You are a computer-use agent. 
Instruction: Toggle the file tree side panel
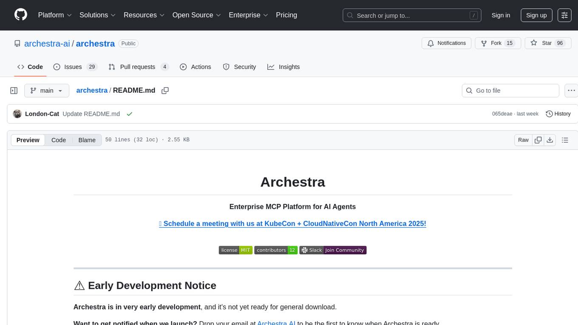[x=14, y=91]
